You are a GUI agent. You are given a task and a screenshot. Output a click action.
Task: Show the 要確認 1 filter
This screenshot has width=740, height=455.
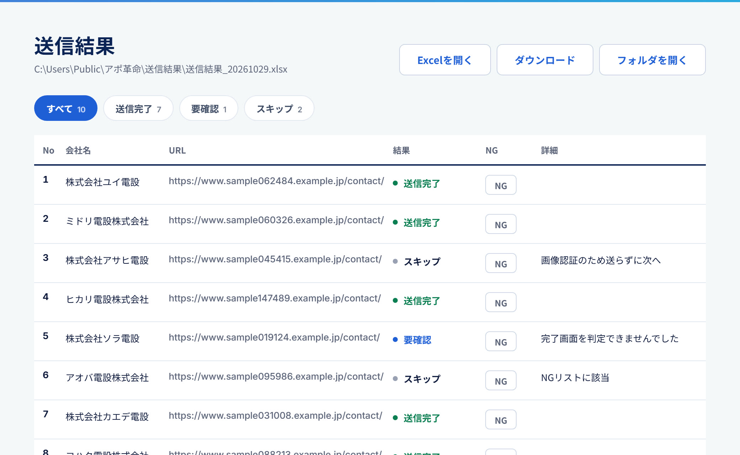[x=209, y=108]
